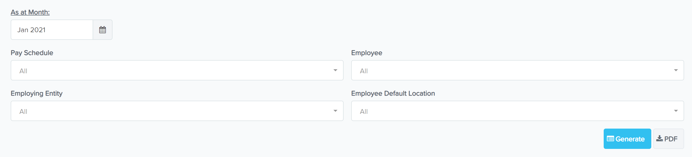Viewport: 692px width, 157px height.
Task: Open the Employee Default Location combo box
Action: [517, 111]
